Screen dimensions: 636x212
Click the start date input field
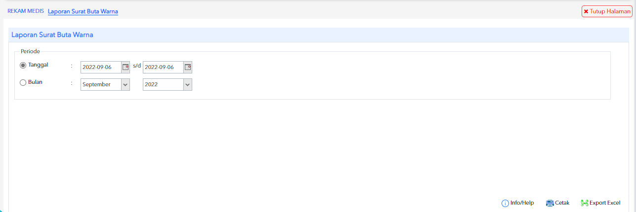coord(101,67)
